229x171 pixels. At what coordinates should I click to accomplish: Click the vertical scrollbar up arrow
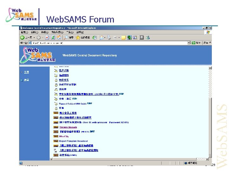210,68
